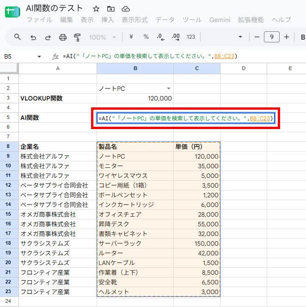The width and height of the screenshot is (306, 307).
Task: Open the データ menu
Action: (165, 20)
